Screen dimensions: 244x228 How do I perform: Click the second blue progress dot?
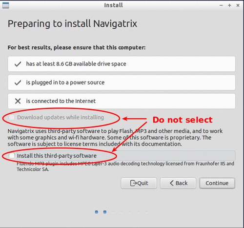tap(105, 212)
